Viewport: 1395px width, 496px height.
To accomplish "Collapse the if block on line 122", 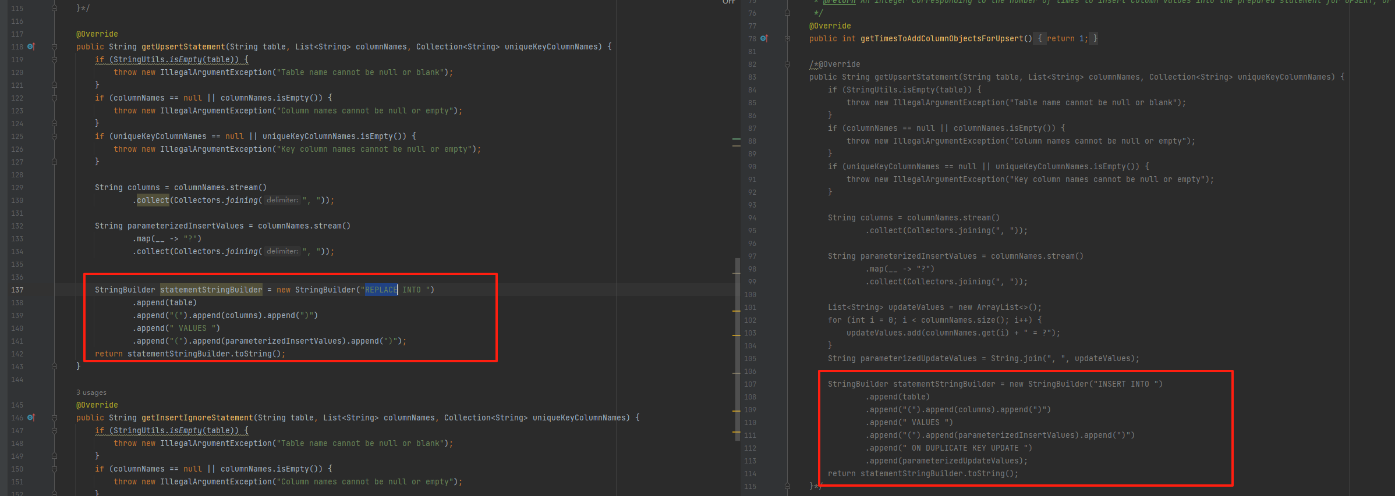I will (x=54, y=98).
